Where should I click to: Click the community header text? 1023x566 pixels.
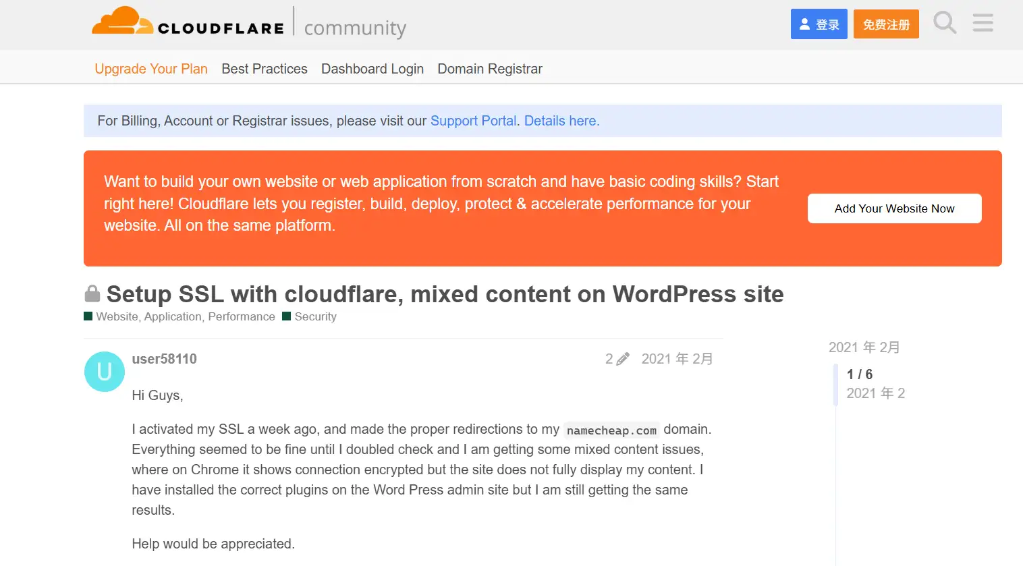click(355, 28)
